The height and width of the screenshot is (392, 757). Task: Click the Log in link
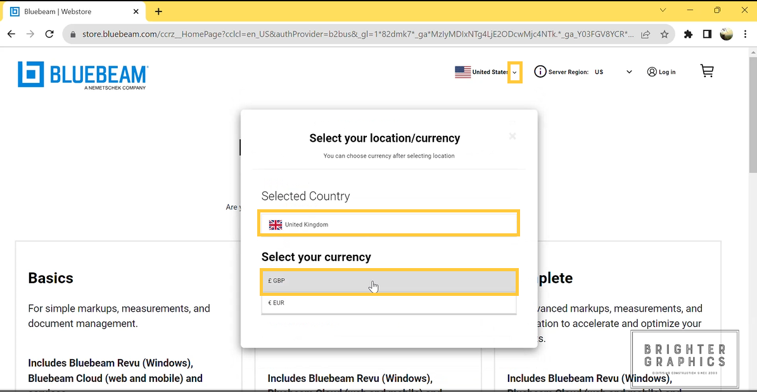click(x=661, y=72)
